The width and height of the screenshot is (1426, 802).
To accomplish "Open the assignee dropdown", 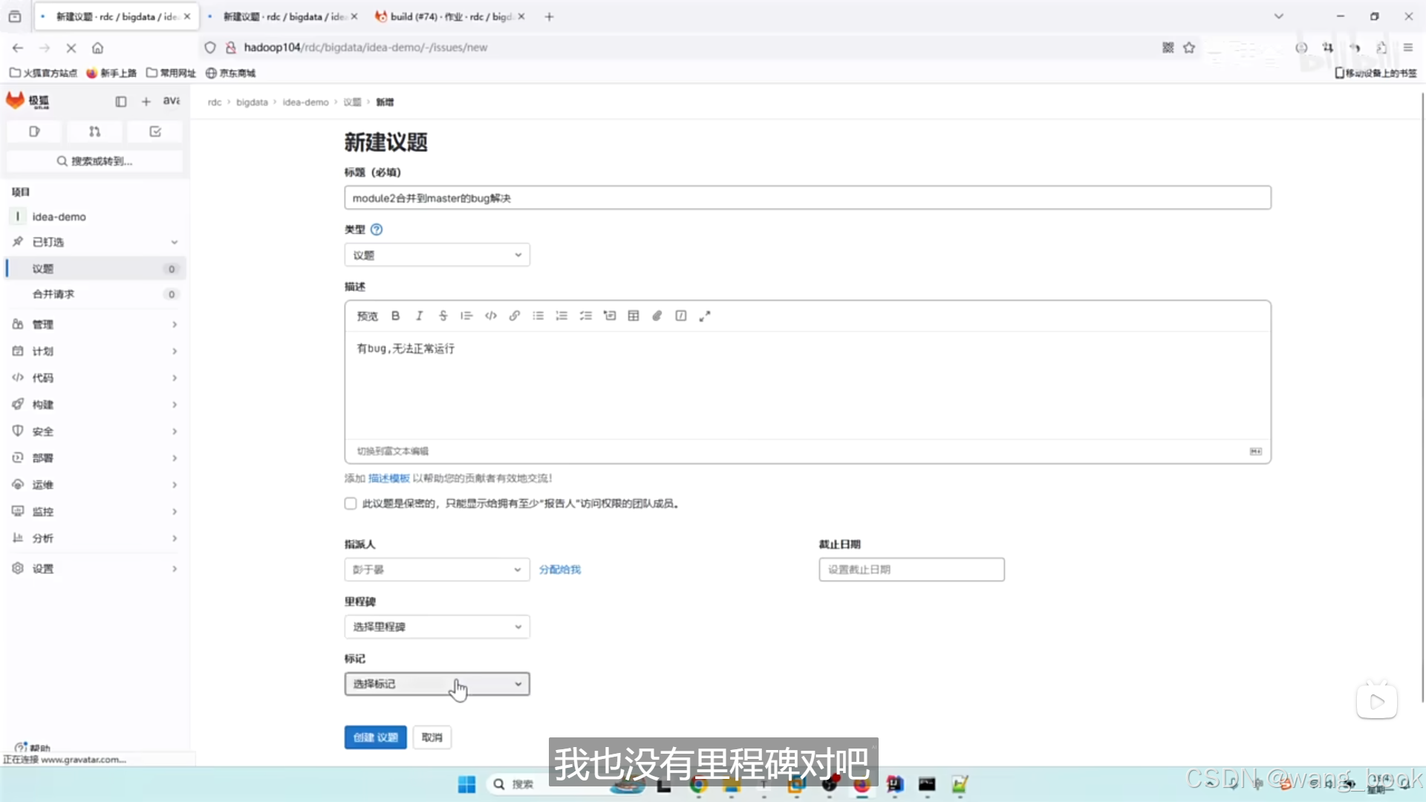I will (x=437, y=570).
